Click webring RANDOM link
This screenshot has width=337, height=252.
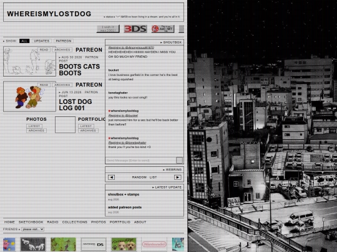(x=139, y=177)
